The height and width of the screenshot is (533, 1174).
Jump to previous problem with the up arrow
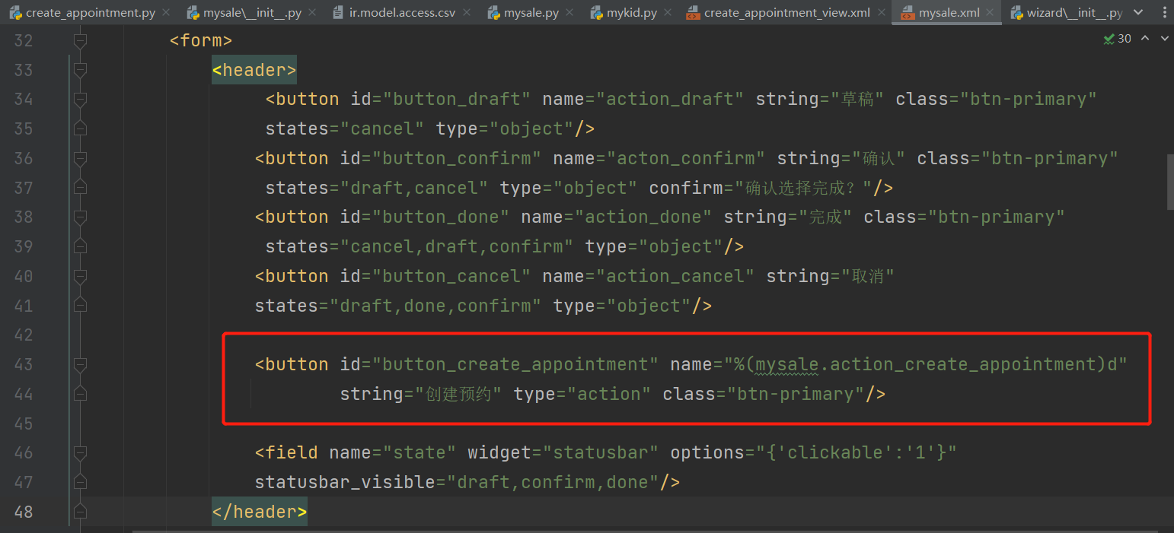(x=1145, y=38)
